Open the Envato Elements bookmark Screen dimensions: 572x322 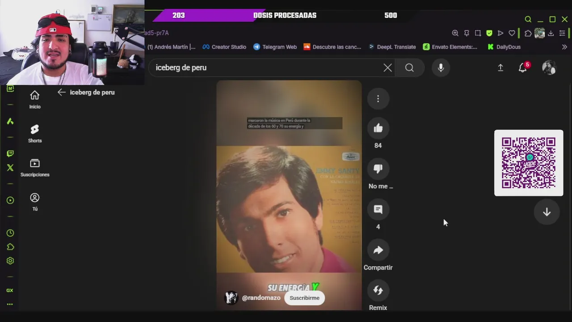pyautogui.click(x=450, y=47)
